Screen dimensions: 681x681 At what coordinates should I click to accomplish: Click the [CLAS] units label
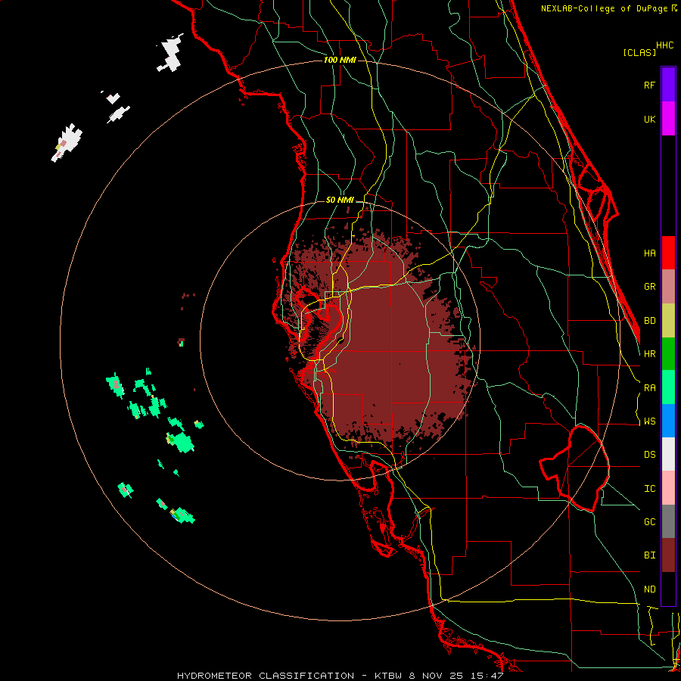coord(639,52)
